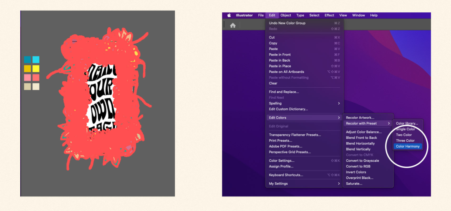Viewport: 451px width, 211px height.
Task: Select Paste in Place
Action: point(305,66)
